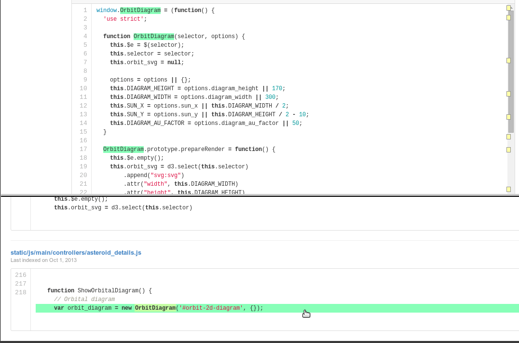The height and width of the screenshot is (343, 519).
Task: Click the value 170 on DIAGRAM_HEIGHT line
Action: (x=277, y=88)
